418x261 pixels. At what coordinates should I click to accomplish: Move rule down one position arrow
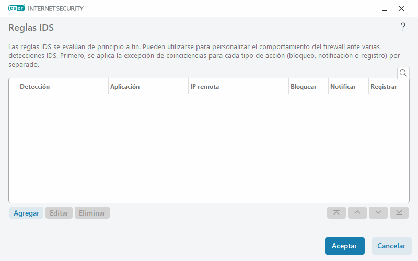coord(378,213)
